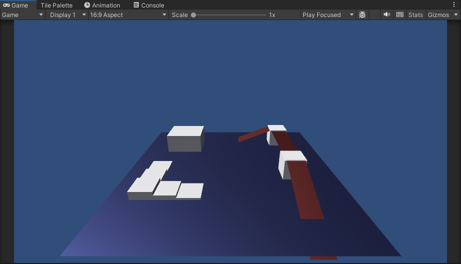This screenshot has width=461, height=264.
Task: Open the Game view mode dropdown
Action: point(23,14)
